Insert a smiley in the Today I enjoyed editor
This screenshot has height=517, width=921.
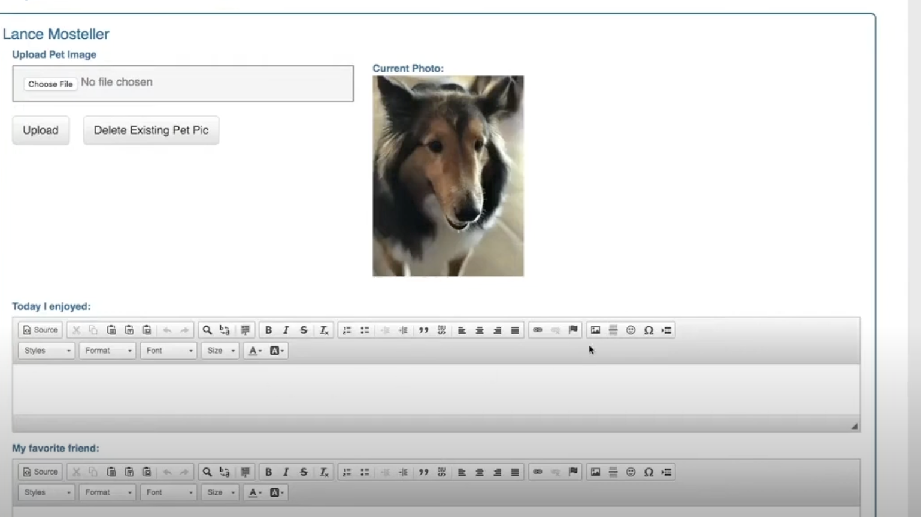click(630, 330)
